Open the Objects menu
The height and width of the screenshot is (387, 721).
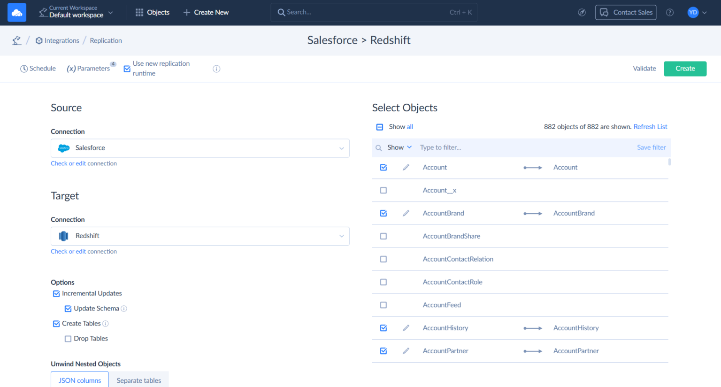pos(153,13)
